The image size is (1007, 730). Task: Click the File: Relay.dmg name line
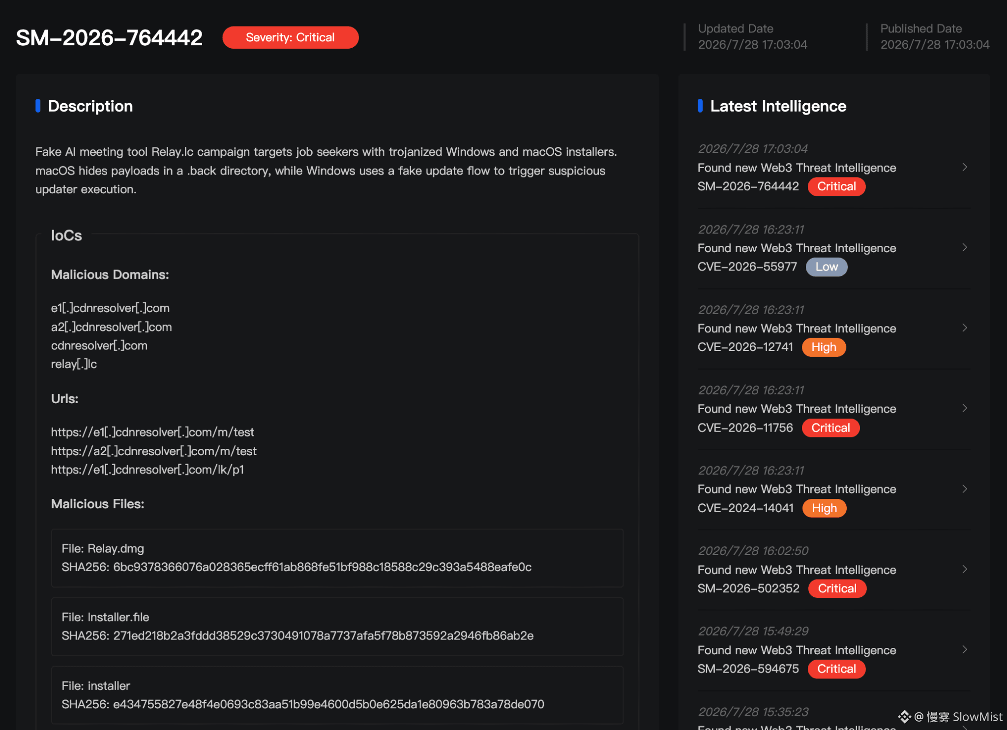tap(103, 549)
